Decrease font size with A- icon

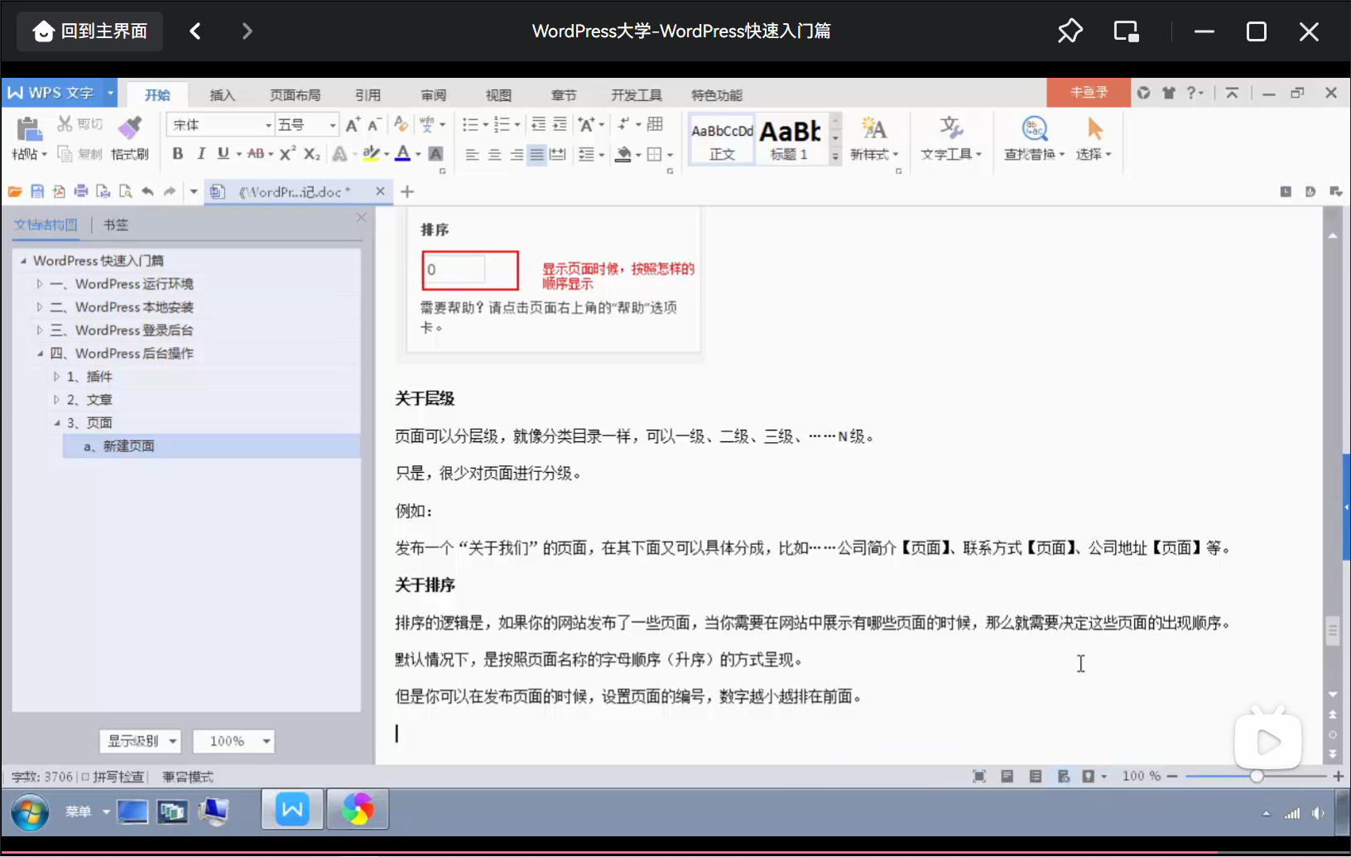[x=374, y=124]
